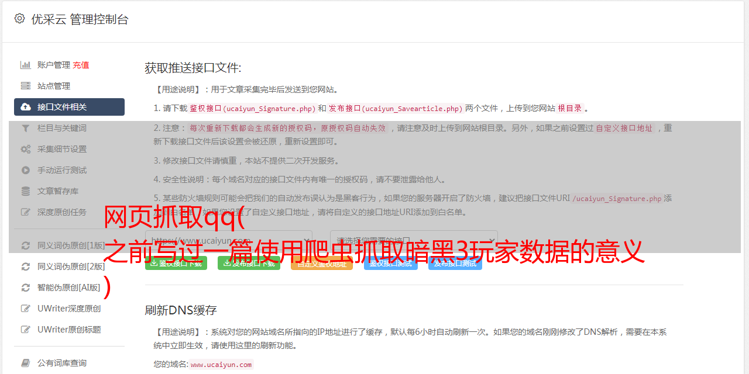Viewport: 749px width, 374px height.
Task: Click the filter icon for 栏目与关键词
Action: click(x=26, y=128)
